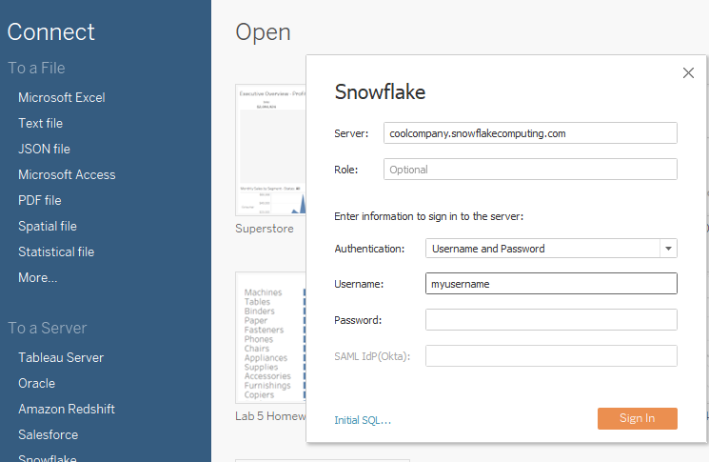Click the SAML IdP(Okta) field

[551, 356]
